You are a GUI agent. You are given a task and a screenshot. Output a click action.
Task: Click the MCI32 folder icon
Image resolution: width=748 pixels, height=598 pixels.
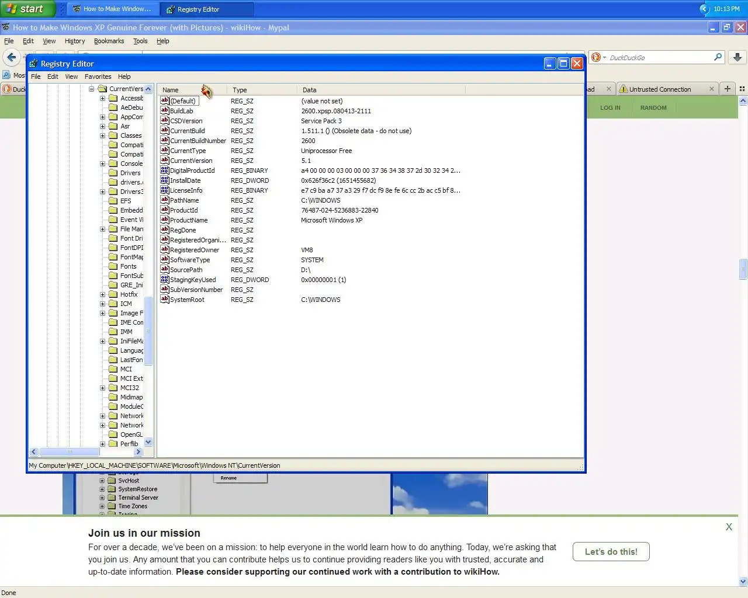tap(113, 388)
